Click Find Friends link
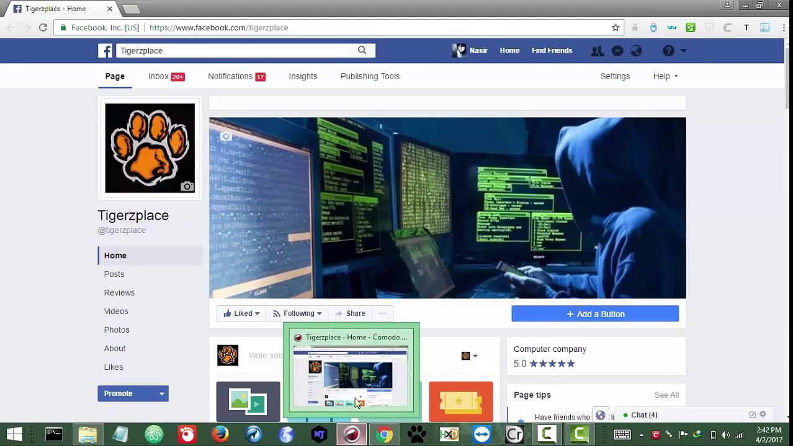The image size is (793, 446). pos(552,51)
